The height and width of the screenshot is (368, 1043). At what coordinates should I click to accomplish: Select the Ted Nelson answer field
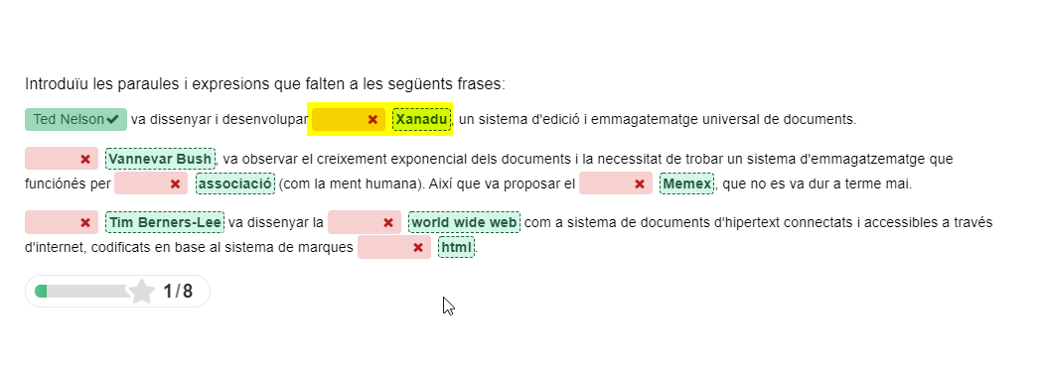75,120
